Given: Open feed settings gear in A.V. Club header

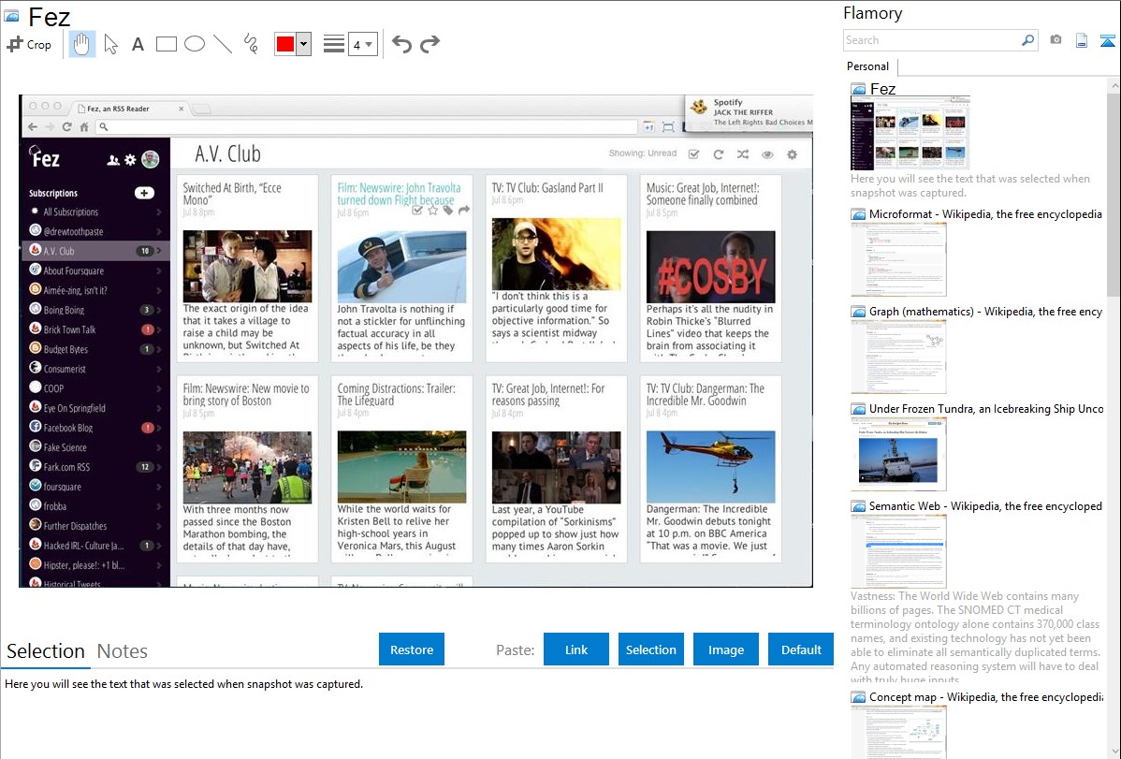Looking at the screenshot, I should coord(793,154).
